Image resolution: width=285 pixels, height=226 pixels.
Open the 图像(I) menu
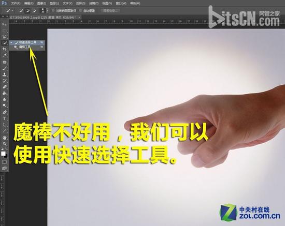pyautogui.click(x=41, y=3)
